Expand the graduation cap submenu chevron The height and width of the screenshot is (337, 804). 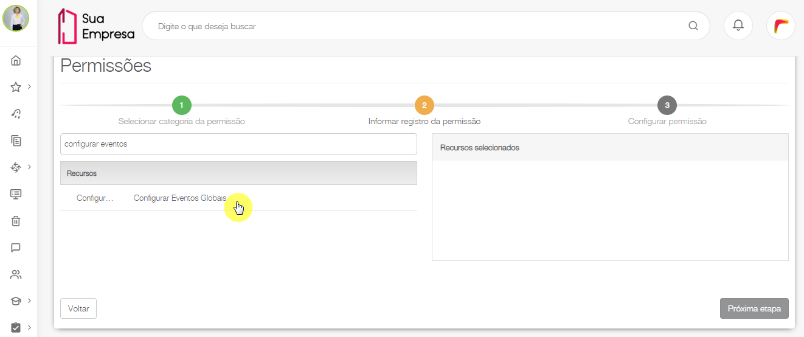29,301
